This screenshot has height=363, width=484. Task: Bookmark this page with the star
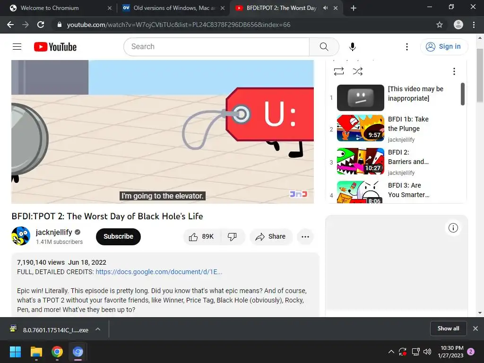click(439, 25)
